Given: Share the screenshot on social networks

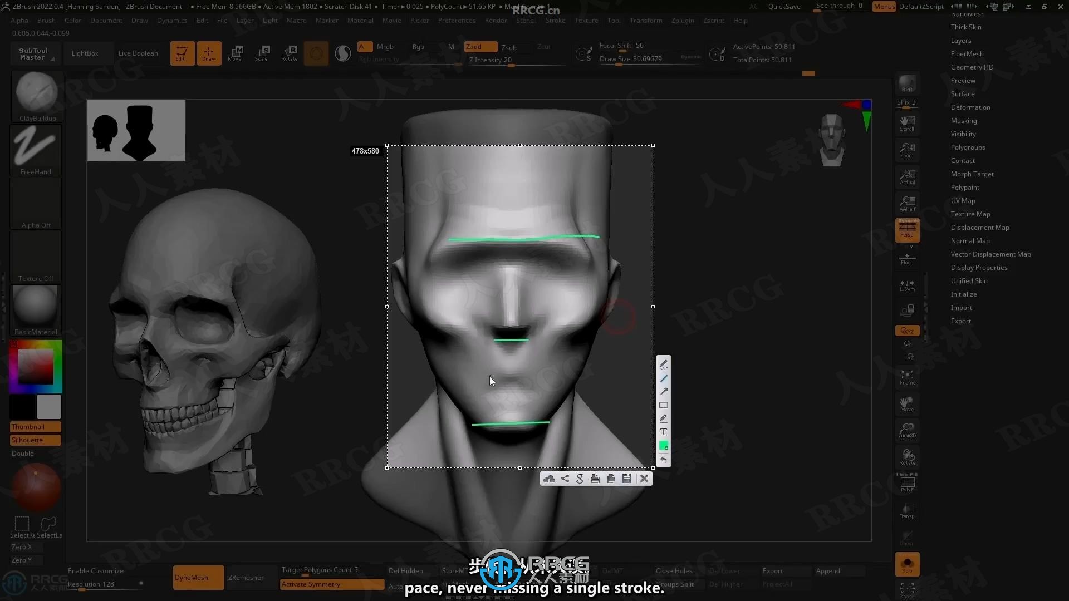Looking at the screenshot, I should (x=565, y=479).
